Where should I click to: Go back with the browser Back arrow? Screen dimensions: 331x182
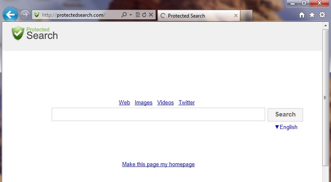[10, 15]
